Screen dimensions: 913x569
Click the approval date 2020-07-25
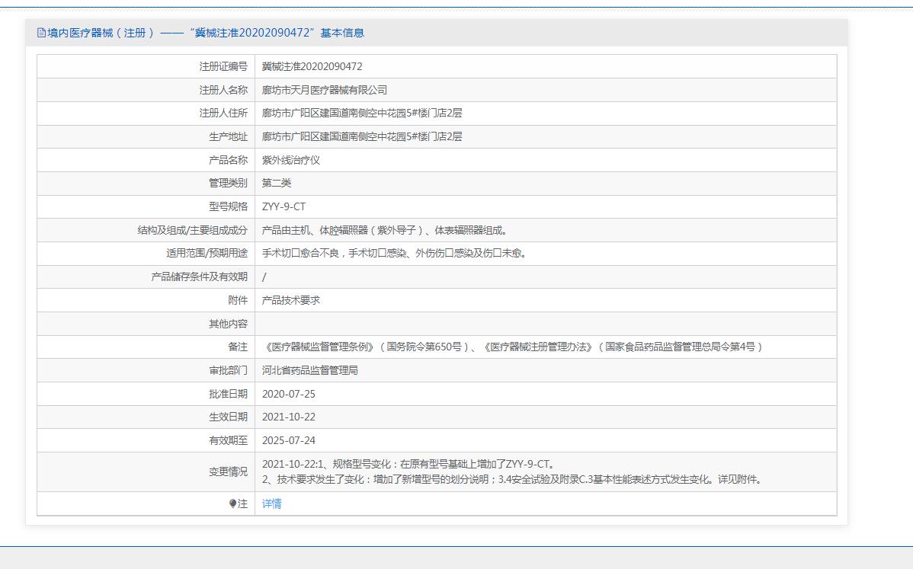click(x=288, y=394)
